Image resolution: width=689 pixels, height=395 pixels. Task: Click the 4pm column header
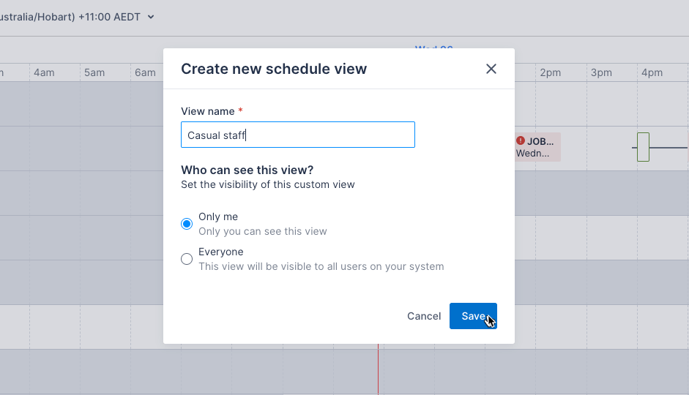click(x=652, y=73)
